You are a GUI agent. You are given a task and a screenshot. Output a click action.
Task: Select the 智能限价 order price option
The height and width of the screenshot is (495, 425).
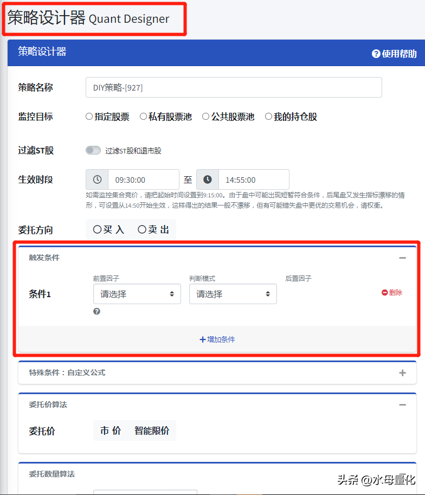coord(152,430)
